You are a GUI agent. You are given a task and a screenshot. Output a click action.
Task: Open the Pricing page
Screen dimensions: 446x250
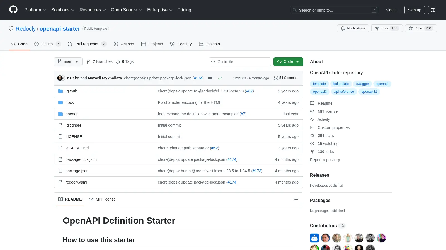[x=184, y=10]
